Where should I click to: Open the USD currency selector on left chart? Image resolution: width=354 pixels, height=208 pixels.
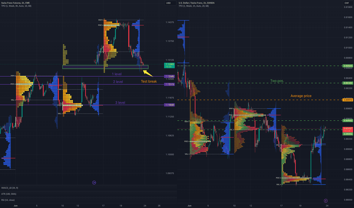[x=170, y=3]
